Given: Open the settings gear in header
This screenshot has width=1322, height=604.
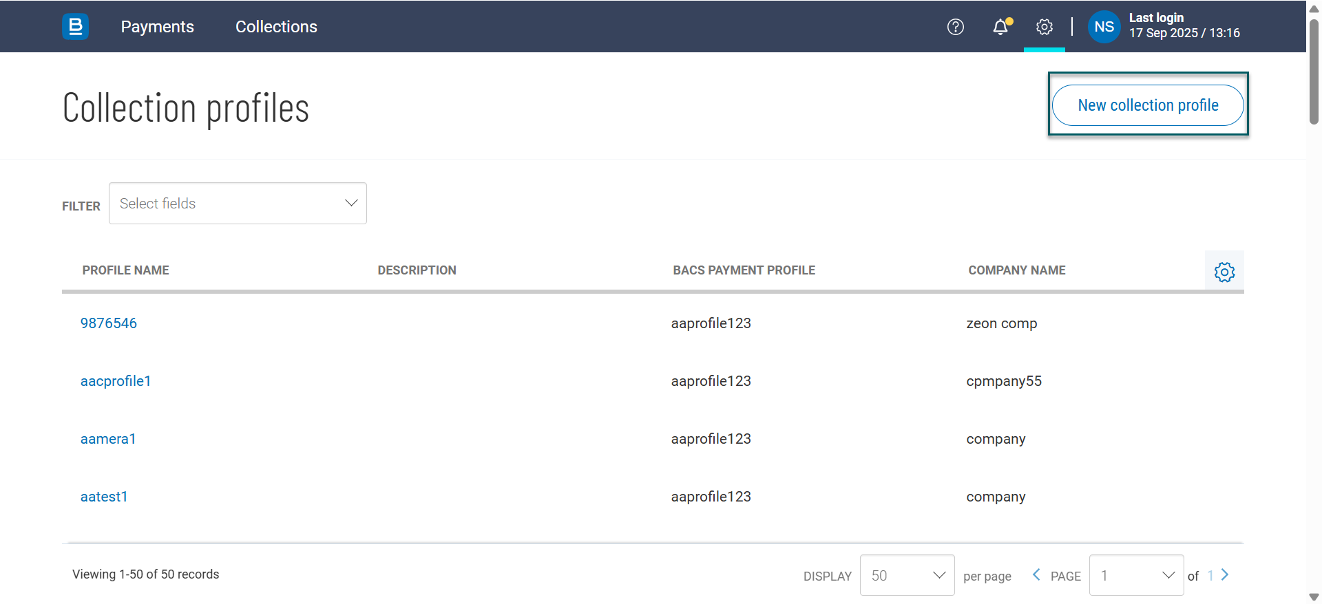Looking at the screenshot, I should coord(1045,27).
